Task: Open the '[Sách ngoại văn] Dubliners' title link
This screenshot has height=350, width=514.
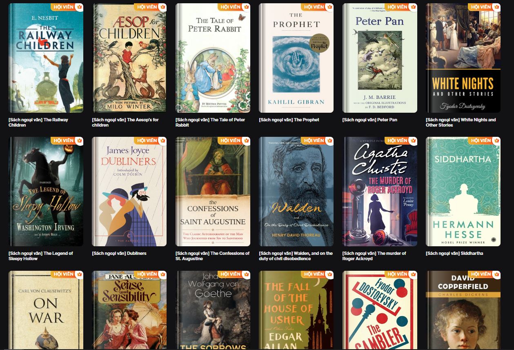Action: click(x=119, y=253)
